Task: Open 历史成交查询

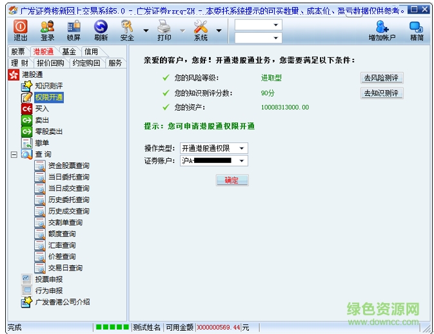Action: point(68,211)
